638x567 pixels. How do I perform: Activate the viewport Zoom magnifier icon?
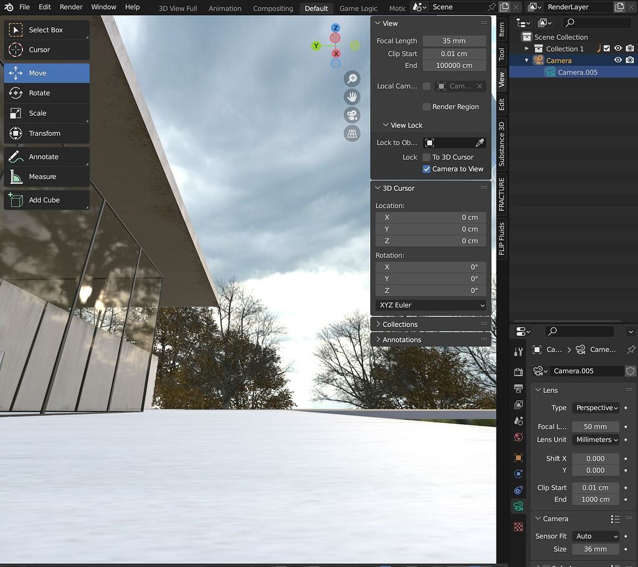[x=352, y=79]
